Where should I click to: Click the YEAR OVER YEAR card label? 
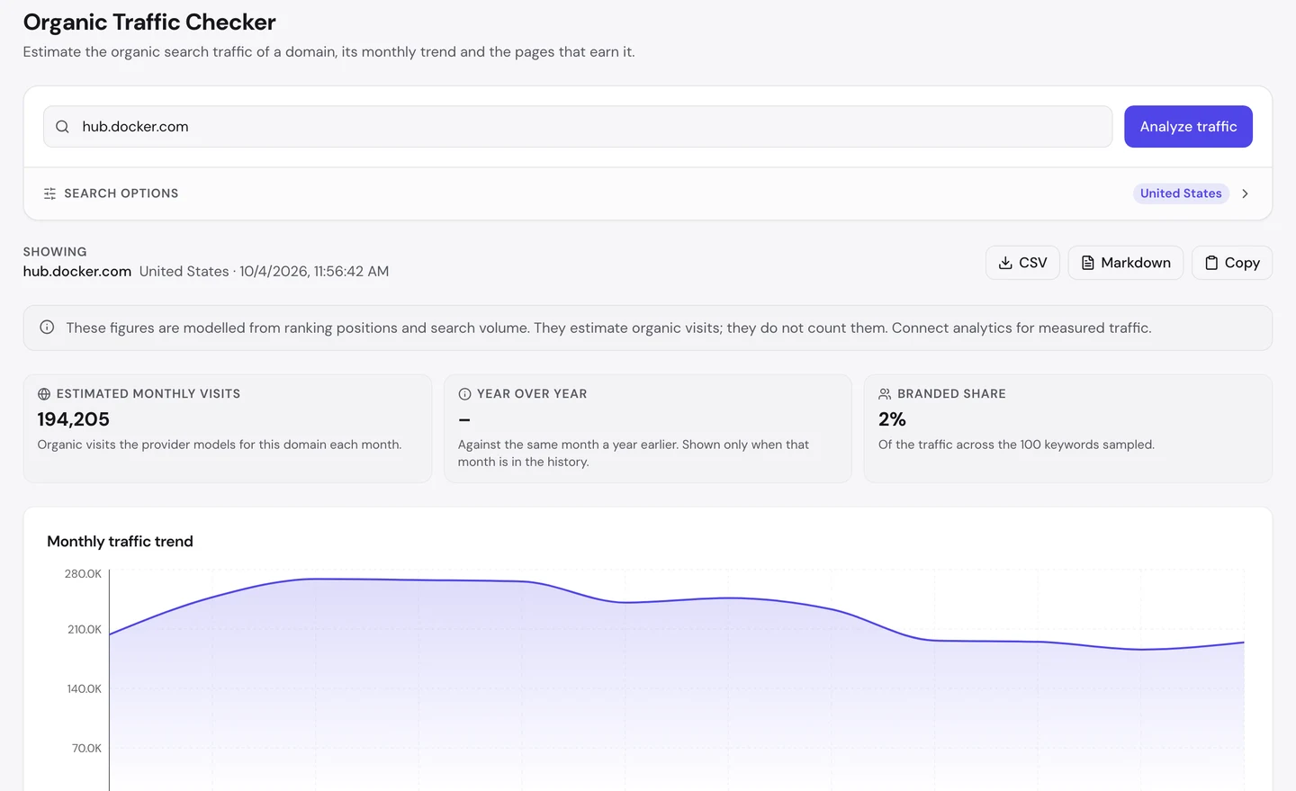(x=532, y=394)
